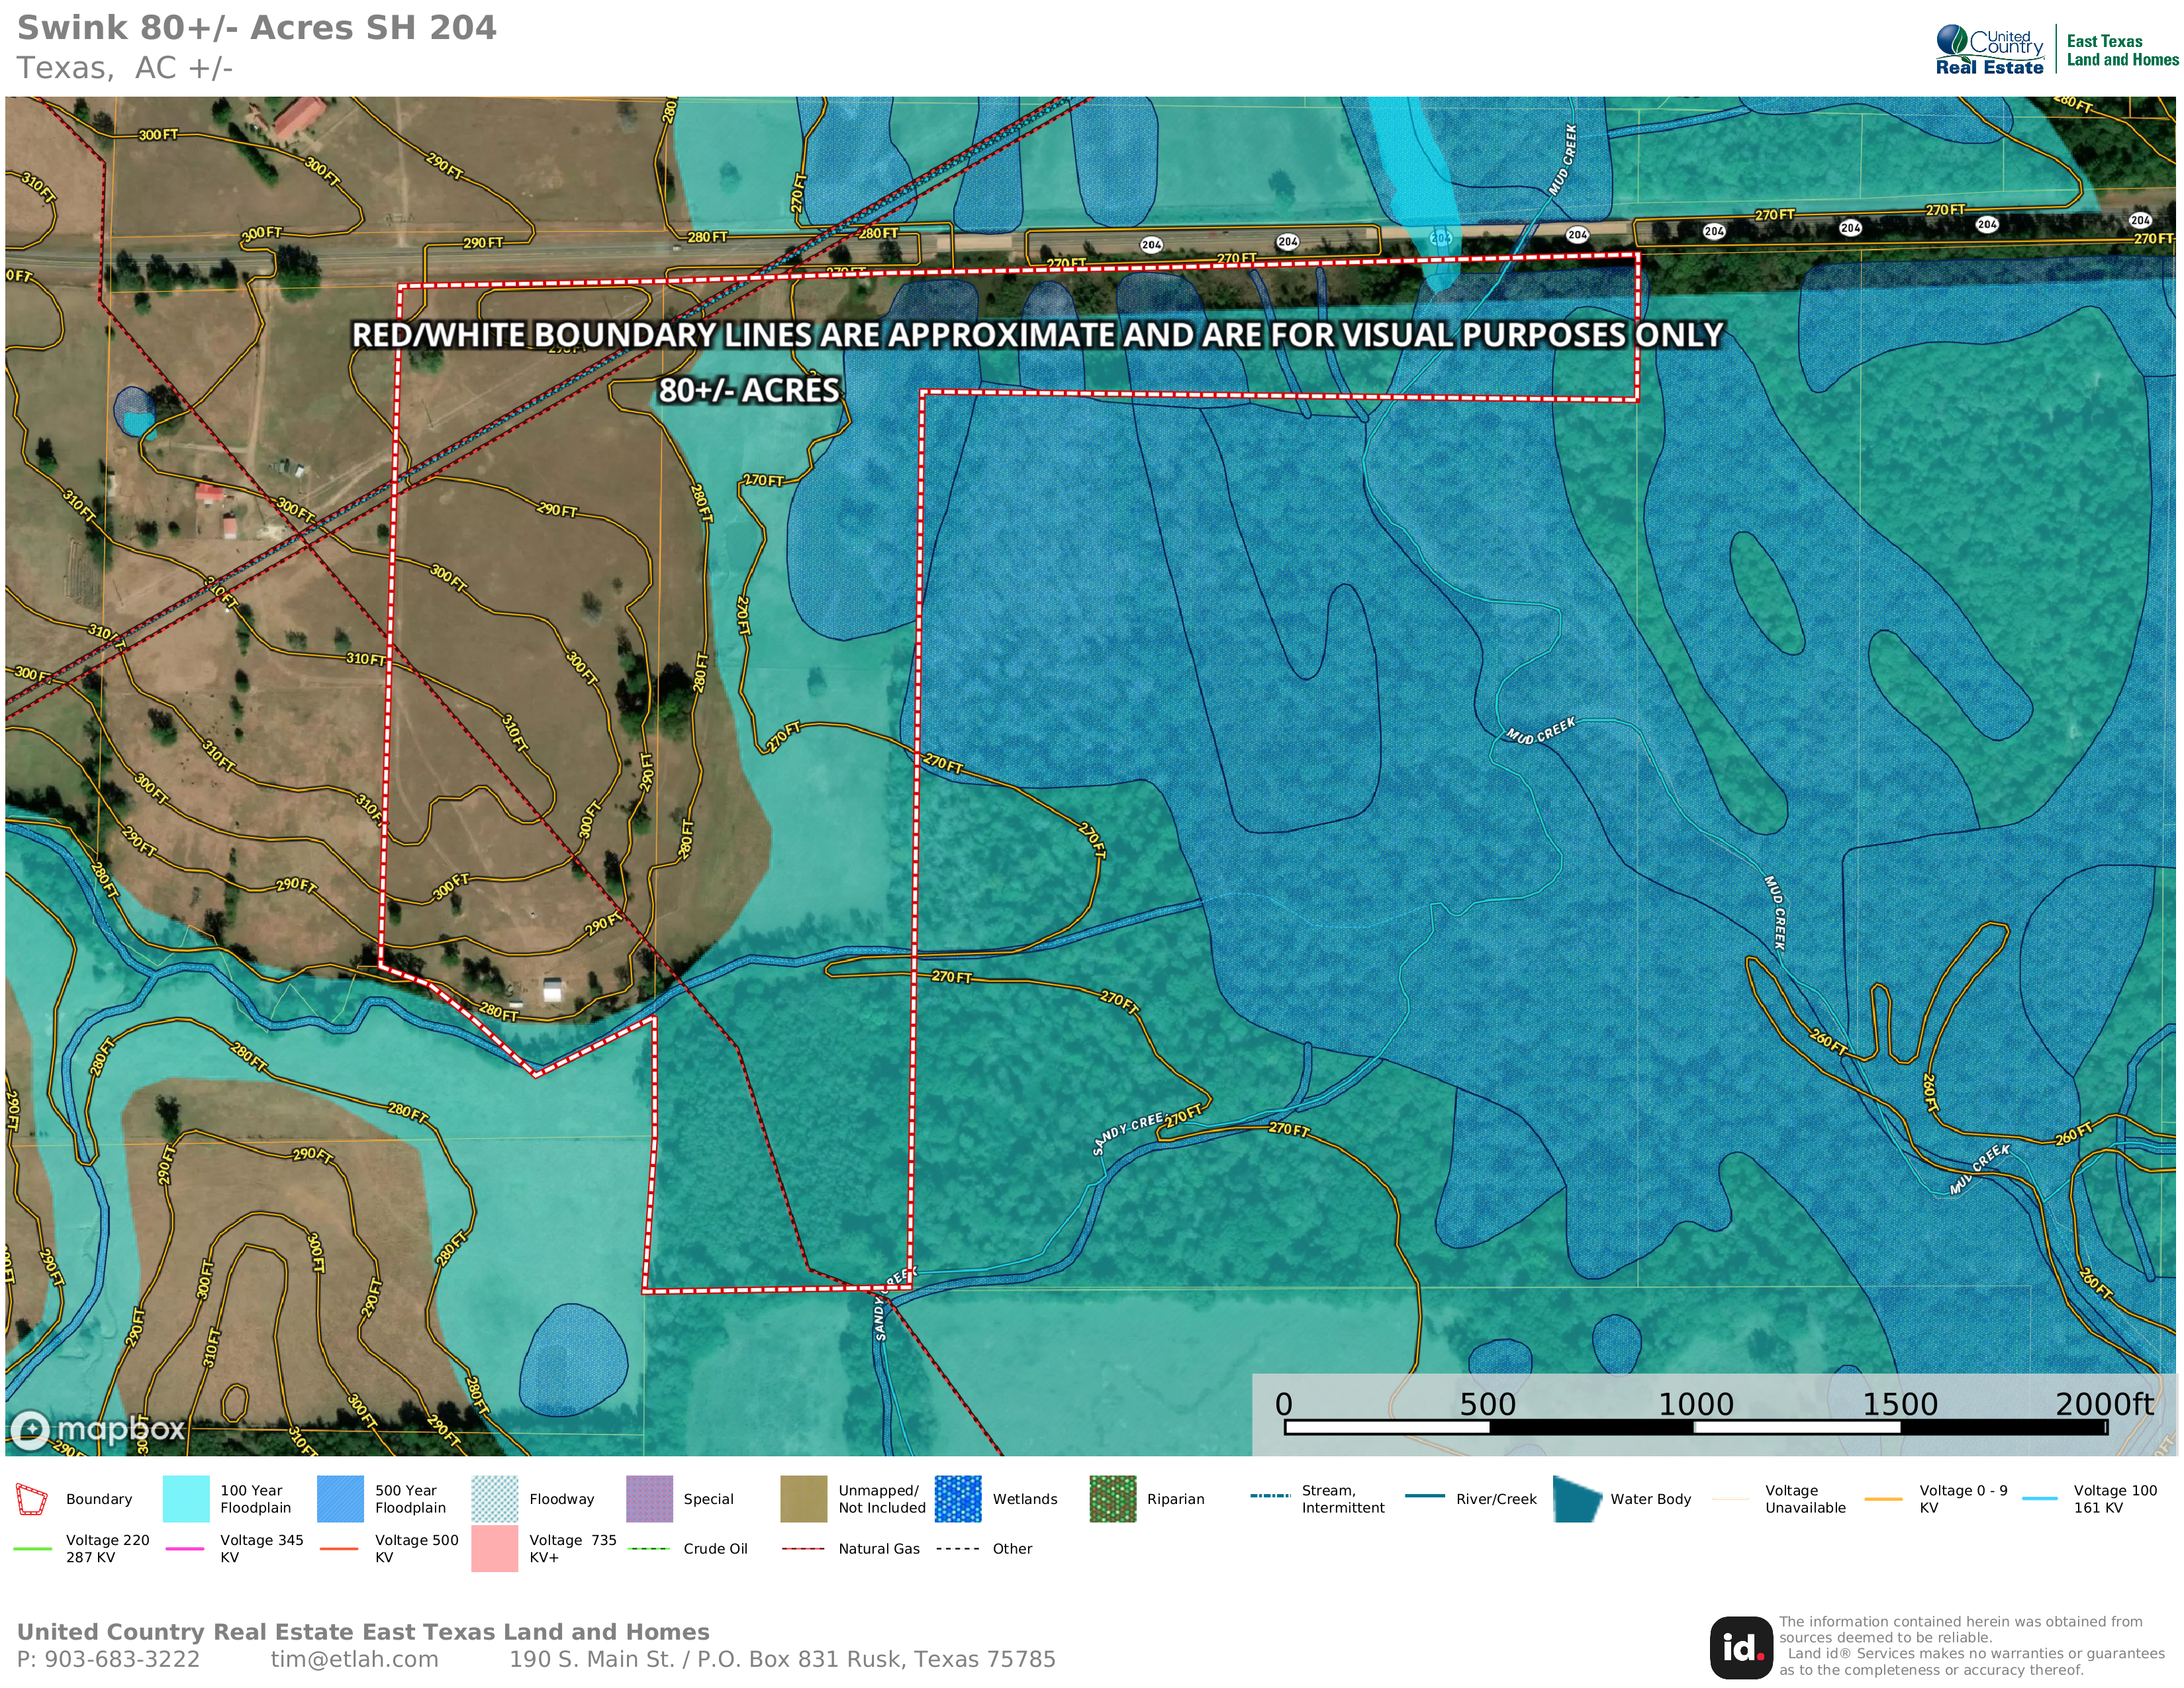Click the Unmapped/Not Included tan swatch
Screen dimensions: 2184x1688
[x=803, y=1499]
